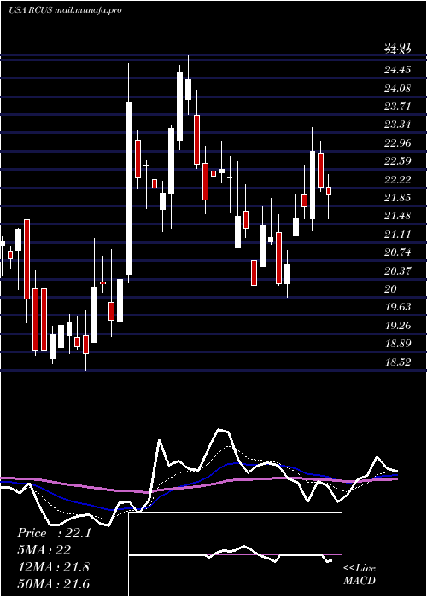Viewport: 427px width, 597px height.
Task: Click the 20 price axis label
Action: tap(391, 289)
